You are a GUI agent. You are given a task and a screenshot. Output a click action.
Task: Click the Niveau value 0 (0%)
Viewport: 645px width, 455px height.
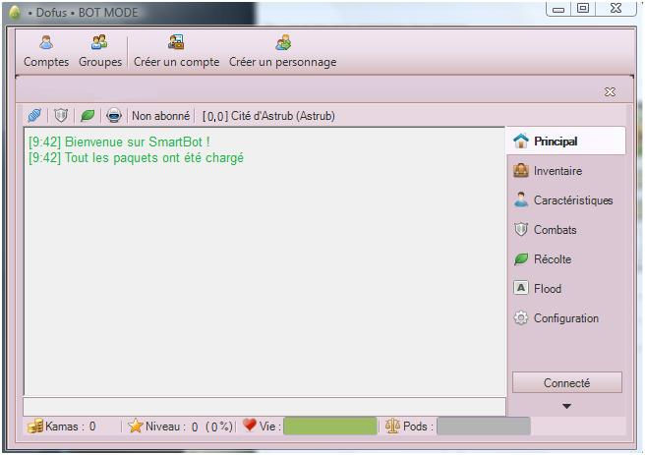[x=212, y=427]
